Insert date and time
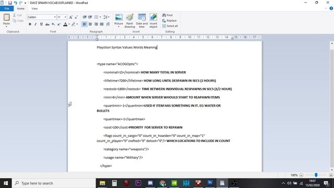The width and height of the screenshot is (334, 188). coord(141,17)
